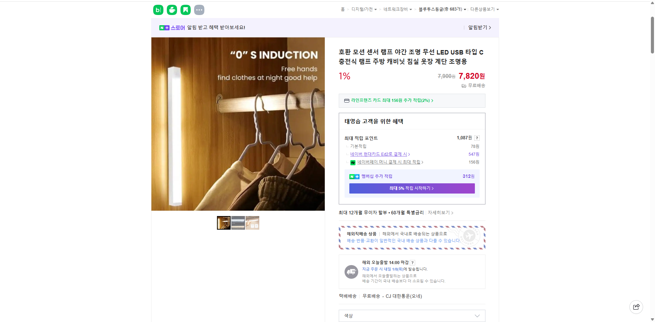
Task: Click the 네이버 현대카드 Ed2 payment link
Action: 379,154
